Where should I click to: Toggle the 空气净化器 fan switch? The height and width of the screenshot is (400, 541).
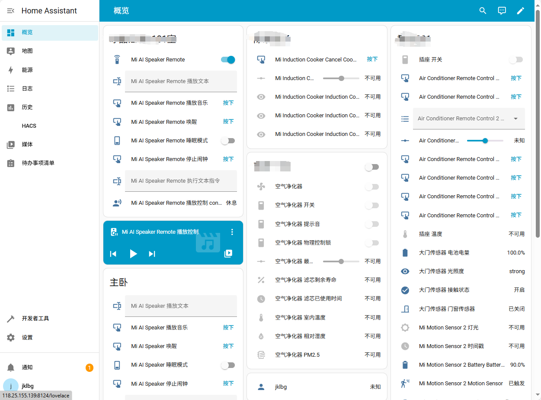[372, 187]
